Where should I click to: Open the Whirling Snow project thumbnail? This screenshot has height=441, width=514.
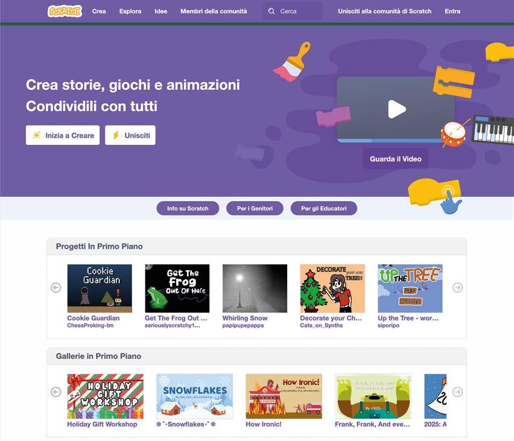(x=255, y=288)
